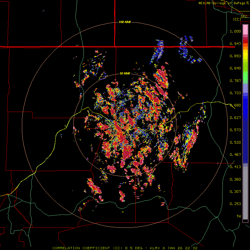This screenshot has height=250, width=250.
Task: Click the 8 JAN 26 date text
Action: click(172, 248)
